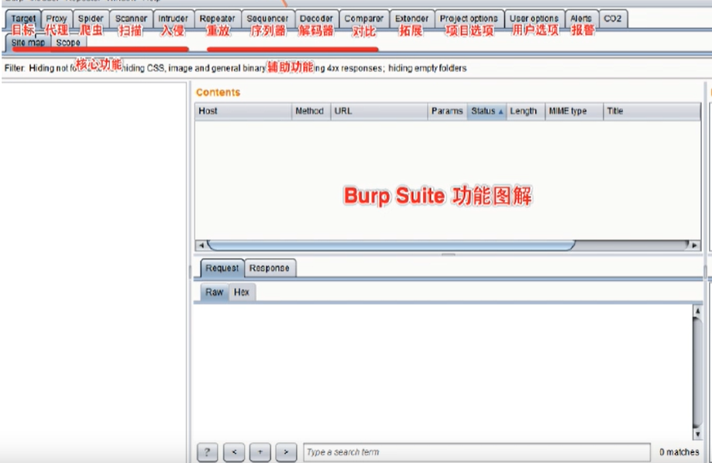Image resolution: width=712 pixels, height=463 pixels.
Task: Select the CO2 tab
Action: click(x=613, y=19)
